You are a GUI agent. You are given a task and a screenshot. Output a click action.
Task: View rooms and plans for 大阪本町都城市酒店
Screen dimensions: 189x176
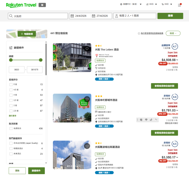point(164,133)
